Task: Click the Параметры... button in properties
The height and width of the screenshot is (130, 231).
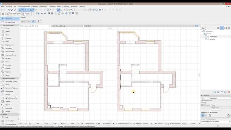Action: point(215,108)
